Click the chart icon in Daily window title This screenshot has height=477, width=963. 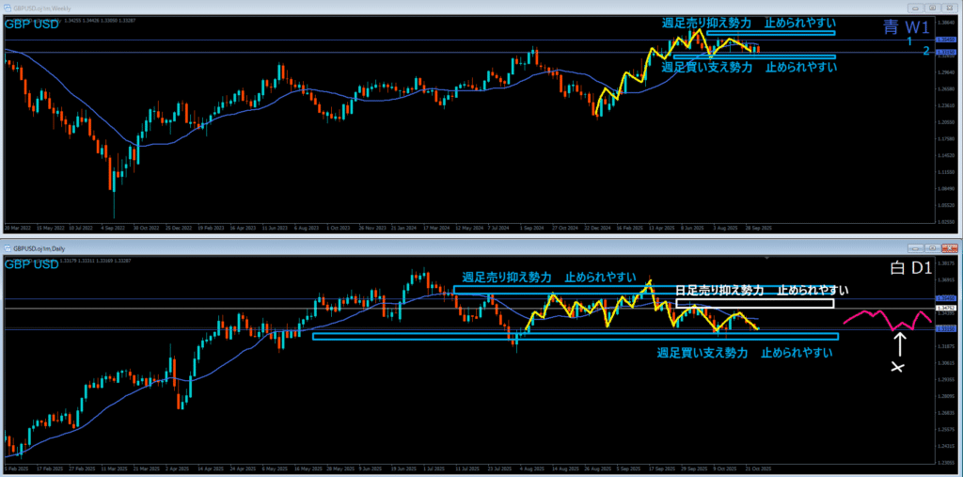[9, 249]
